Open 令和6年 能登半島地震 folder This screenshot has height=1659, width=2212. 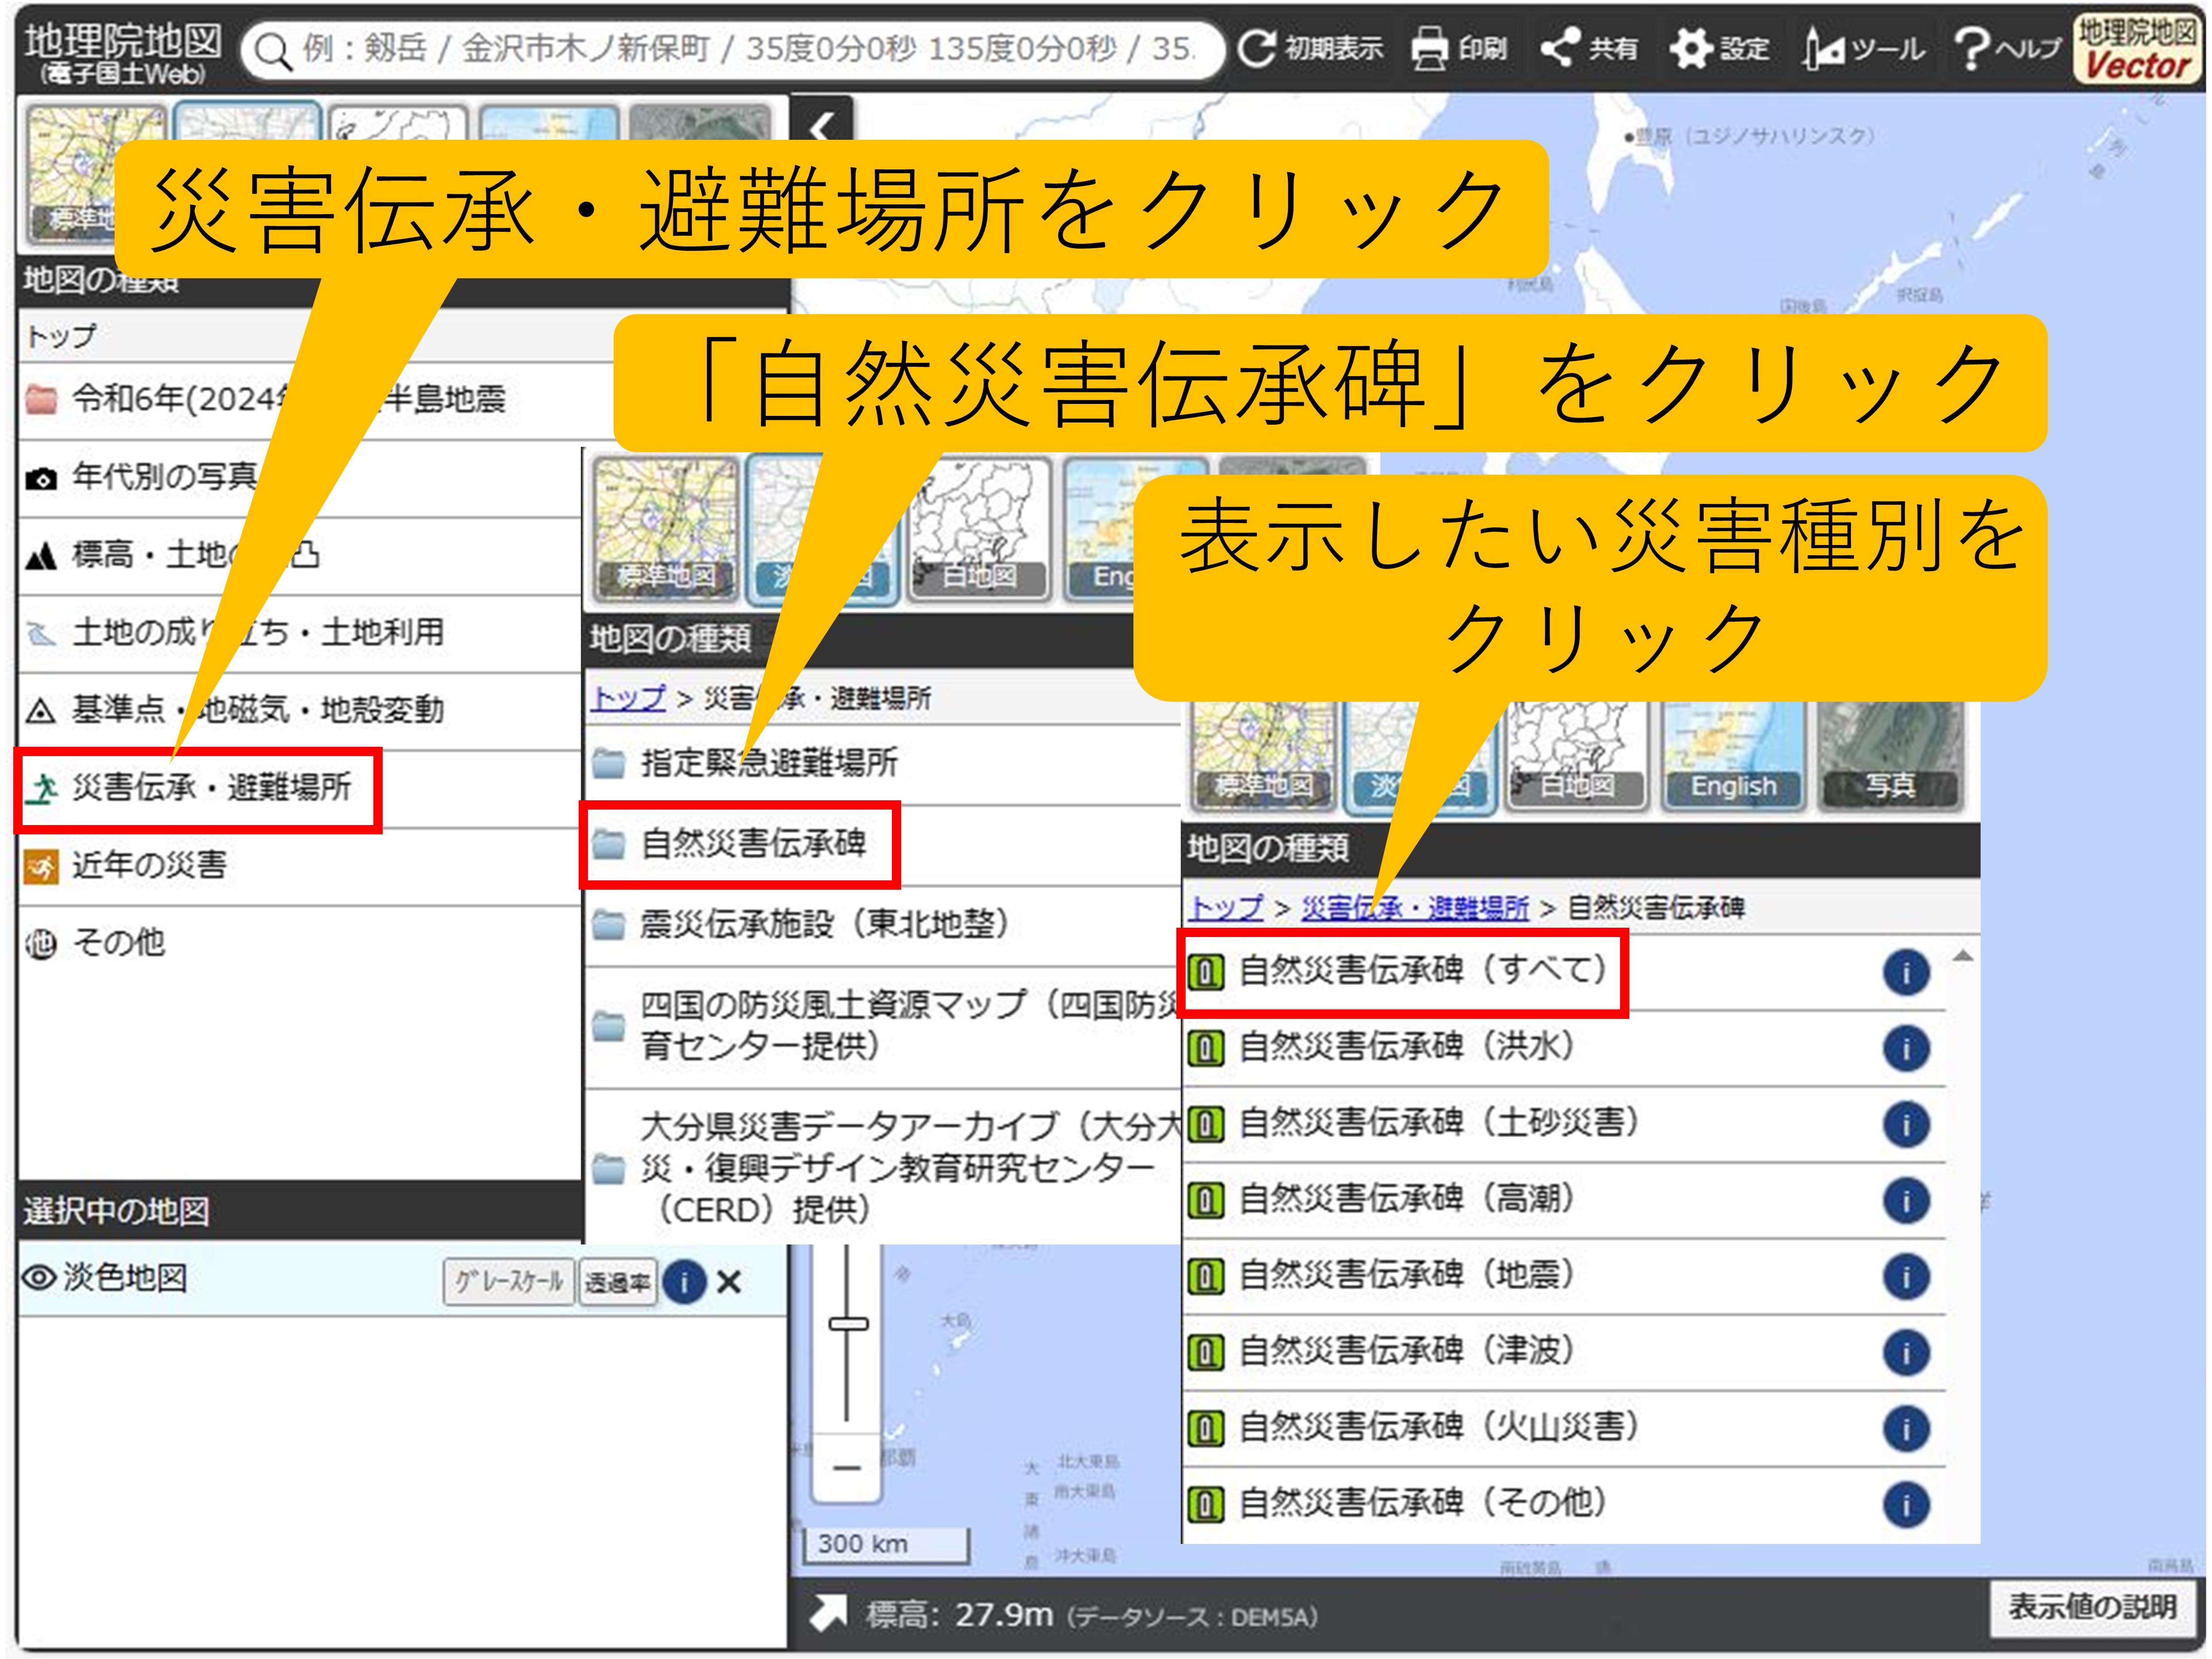tap(300, 399)
